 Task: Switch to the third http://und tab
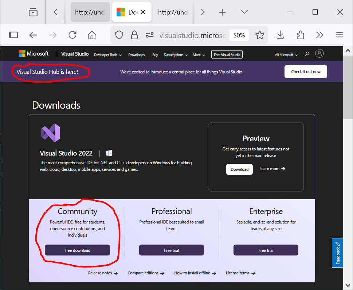(x=173, y=12)
